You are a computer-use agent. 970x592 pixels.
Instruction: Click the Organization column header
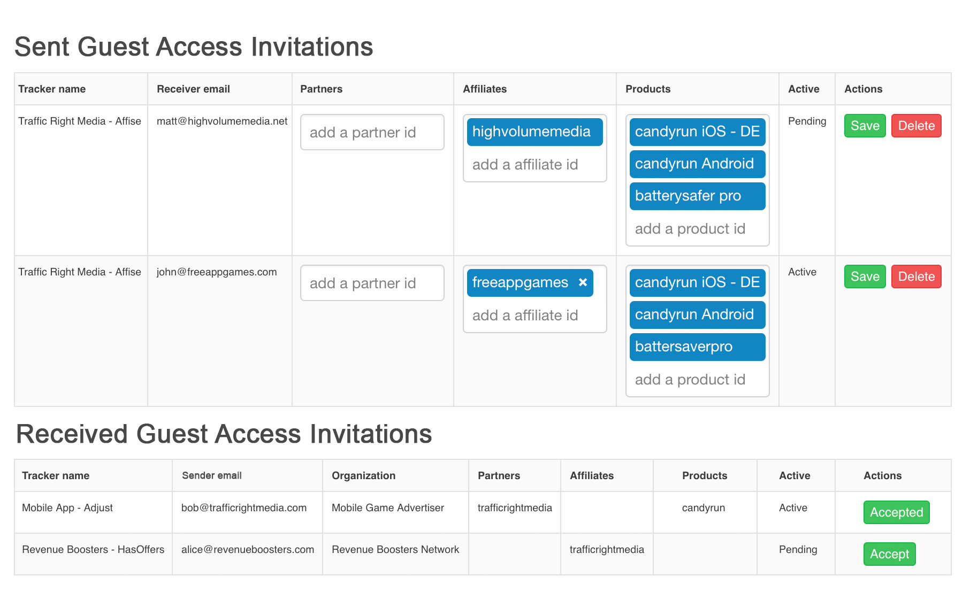[363, 476]
